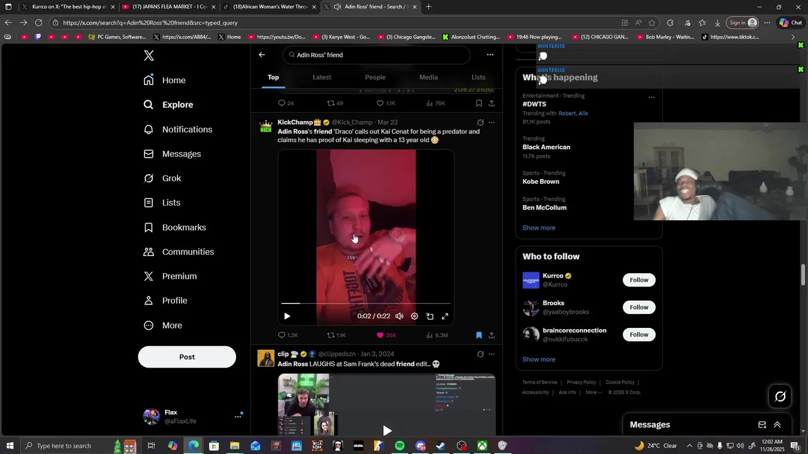Repost the KickChamp post

[336, 335]
